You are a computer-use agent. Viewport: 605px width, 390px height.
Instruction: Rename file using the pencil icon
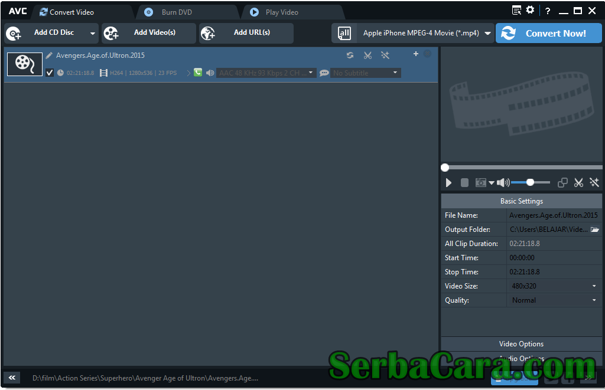coord(49,55)
